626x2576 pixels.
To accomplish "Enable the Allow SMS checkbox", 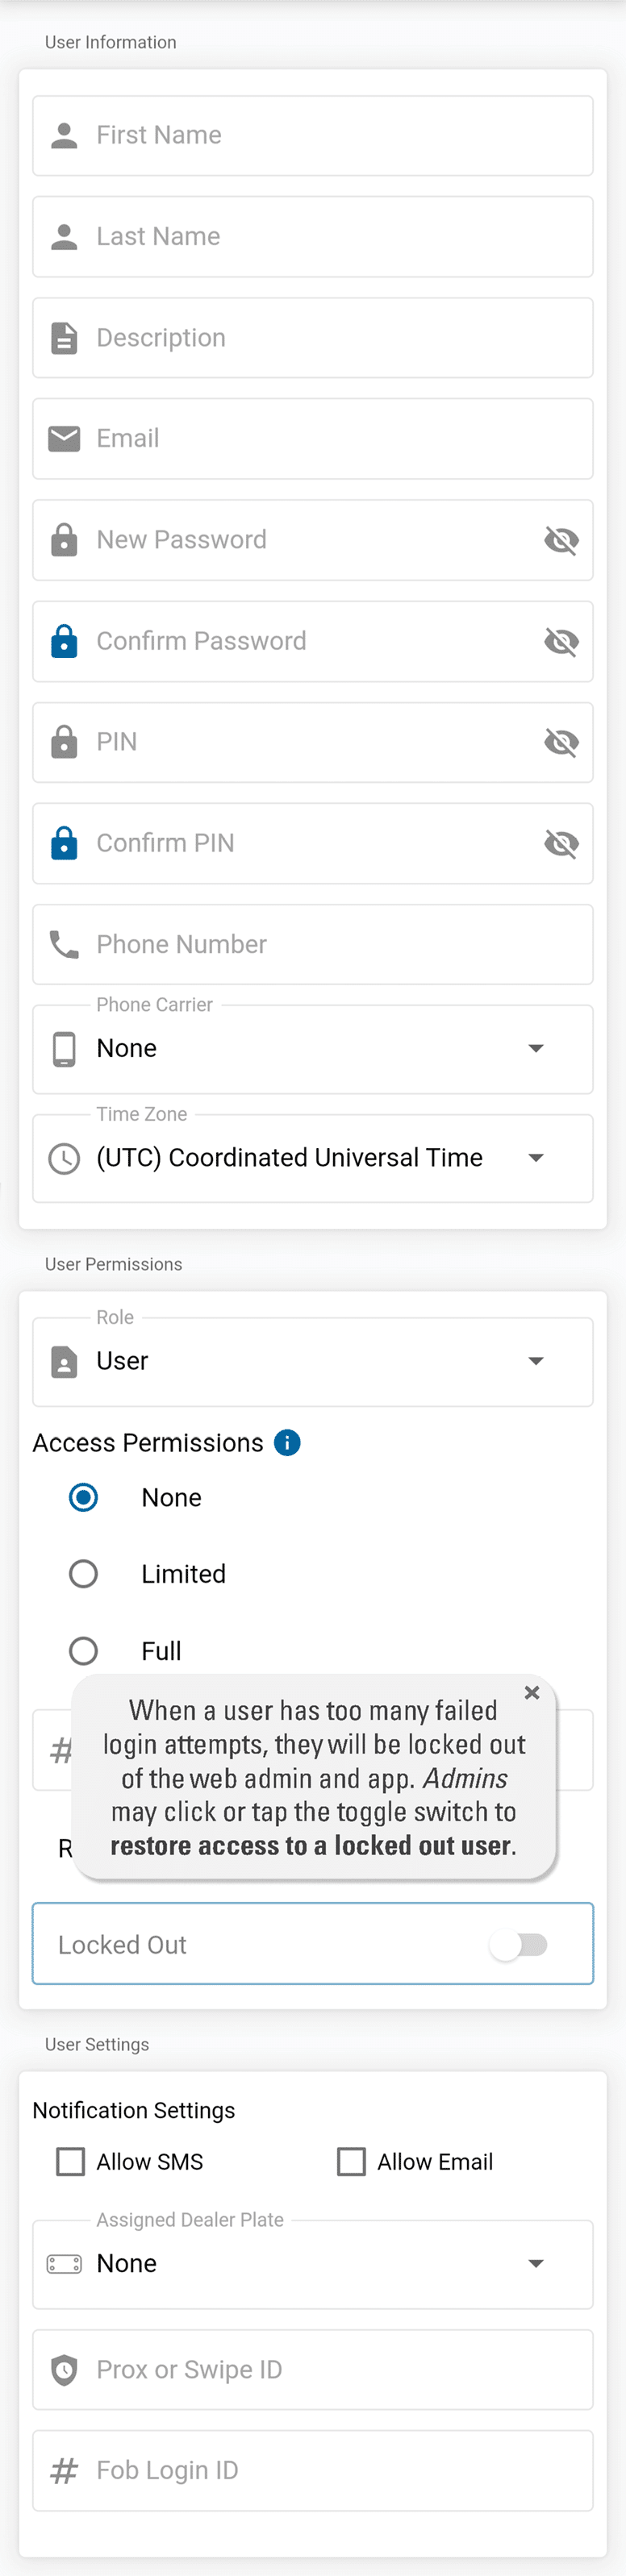I will [71, 2162].
